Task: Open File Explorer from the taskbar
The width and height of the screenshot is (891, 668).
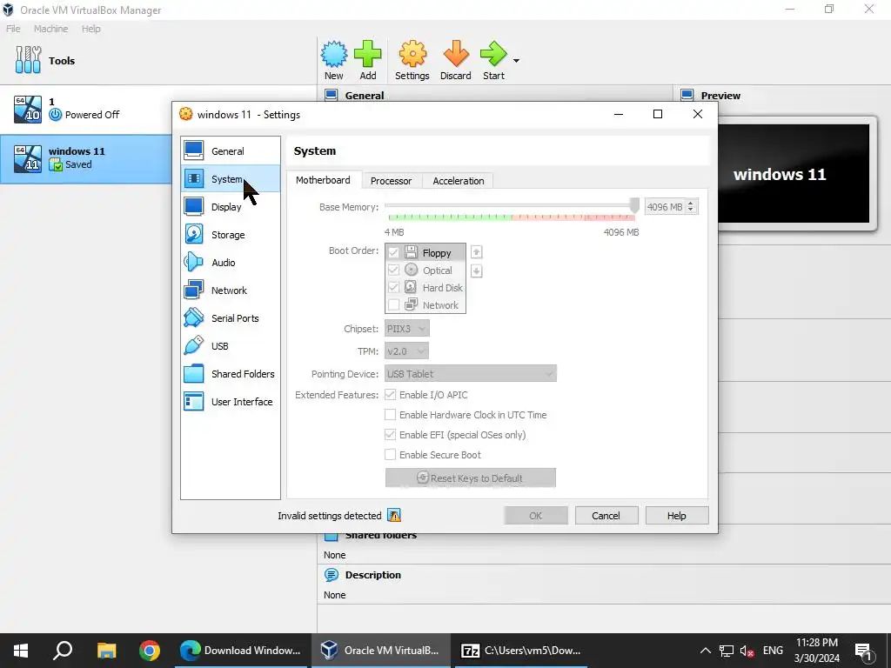Action: click(106, 651)
